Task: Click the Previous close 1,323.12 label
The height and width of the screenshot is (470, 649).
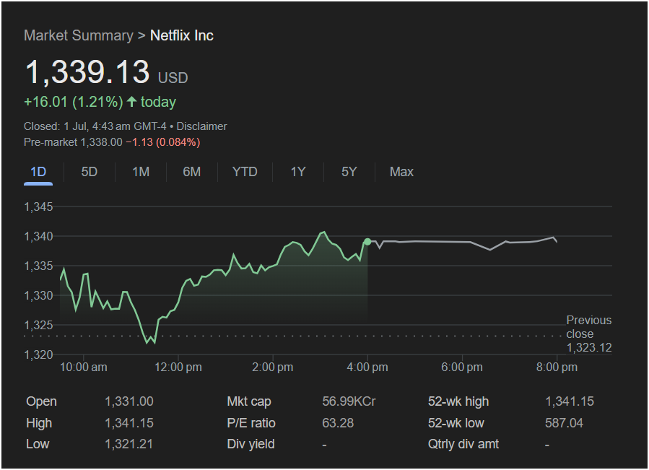Action: click(588, 334)
